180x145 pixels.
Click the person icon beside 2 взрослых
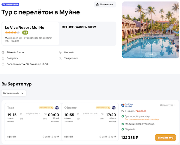[x=61, y=58]
